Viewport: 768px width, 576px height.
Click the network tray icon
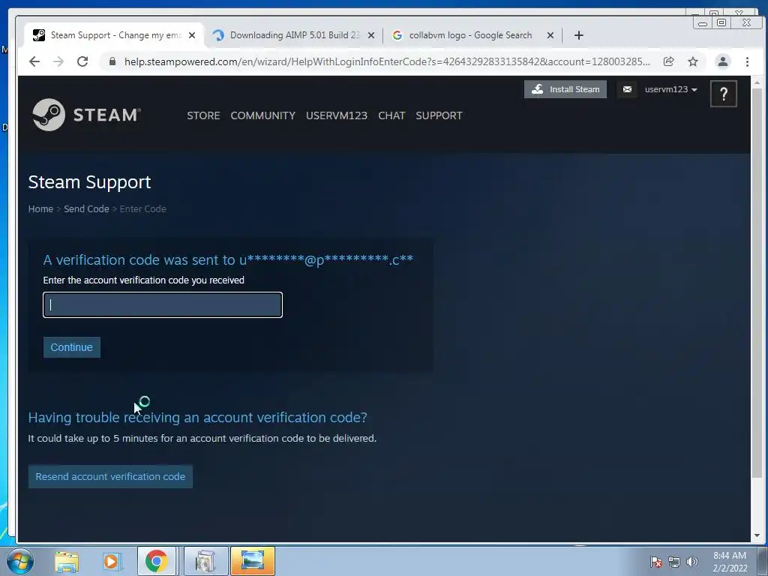(674, 562)
